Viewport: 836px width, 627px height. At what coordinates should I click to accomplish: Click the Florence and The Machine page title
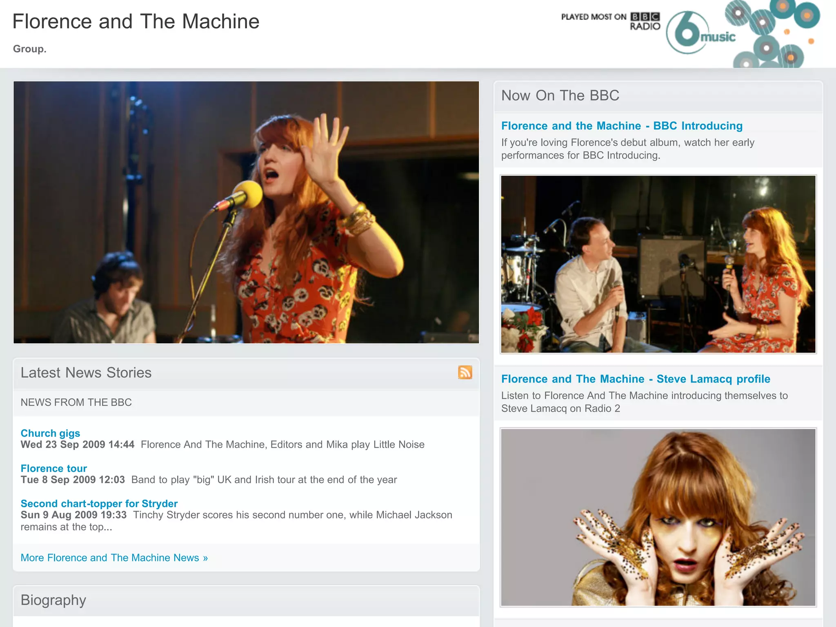coord(136,21)
